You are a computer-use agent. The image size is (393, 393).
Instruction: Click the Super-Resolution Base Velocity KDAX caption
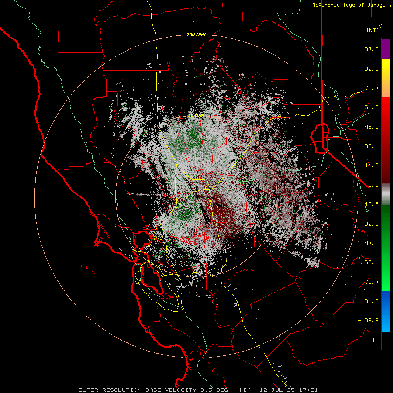[x=198, y=390]
